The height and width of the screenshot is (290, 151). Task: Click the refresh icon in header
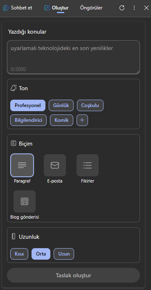(x=122, y=8)
